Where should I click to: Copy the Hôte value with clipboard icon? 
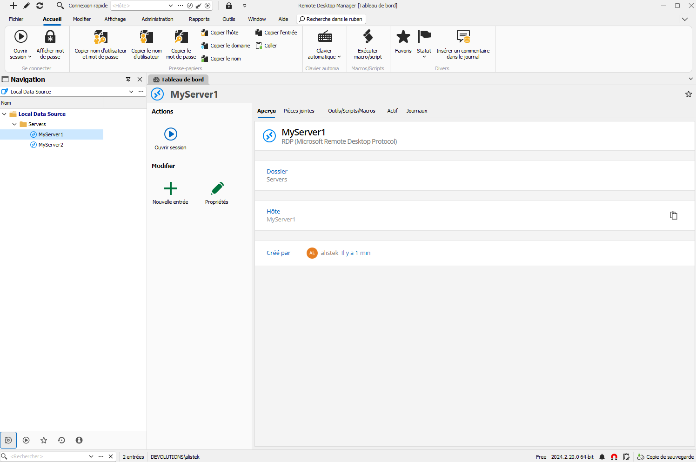[673, 215]
